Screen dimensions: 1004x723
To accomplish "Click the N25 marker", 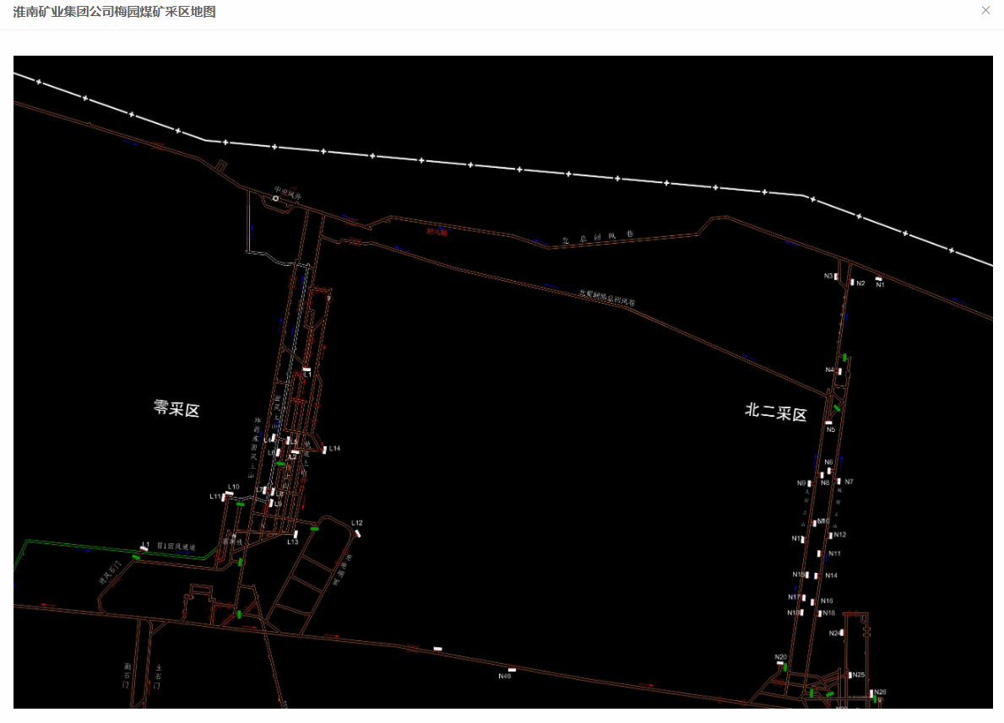I will click(x=849, y=675).
